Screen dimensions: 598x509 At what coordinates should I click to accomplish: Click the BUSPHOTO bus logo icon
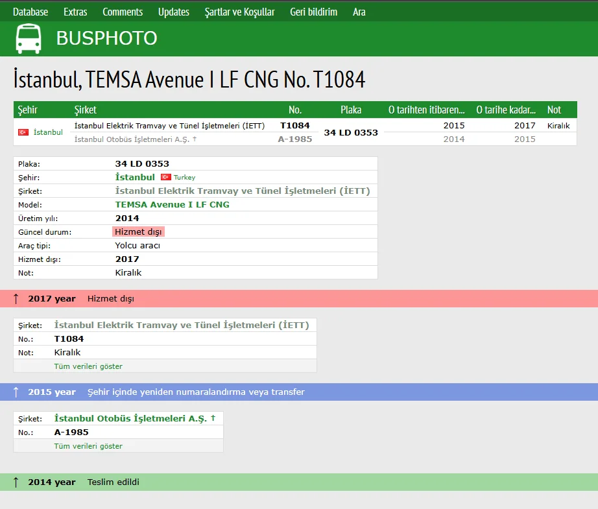29,38
